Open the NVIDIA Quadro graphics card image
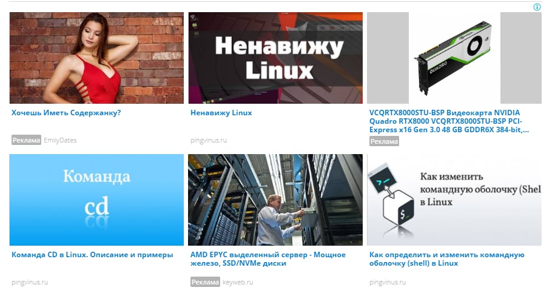The height and width of the screenshot is (293, 555). 454,58
